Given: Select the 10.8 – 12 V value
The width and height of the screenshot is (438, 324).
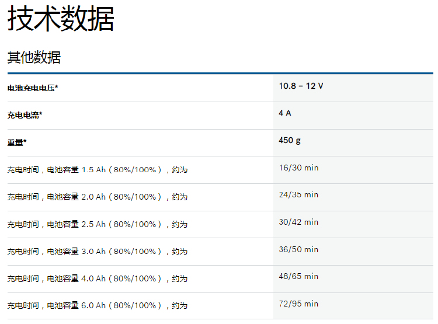Looking at the screenshot, I should [x=301, y=86].
